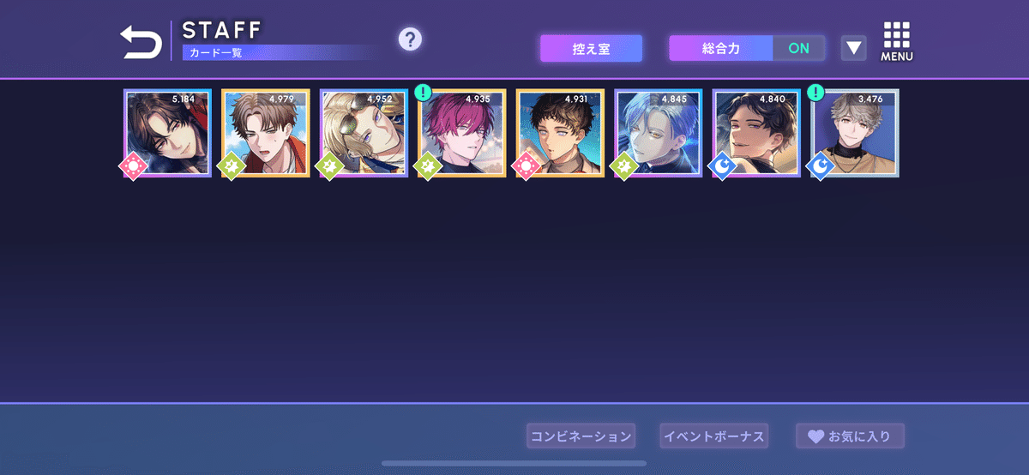Select the blonde goggles character card 4,952

click(364, 133)
